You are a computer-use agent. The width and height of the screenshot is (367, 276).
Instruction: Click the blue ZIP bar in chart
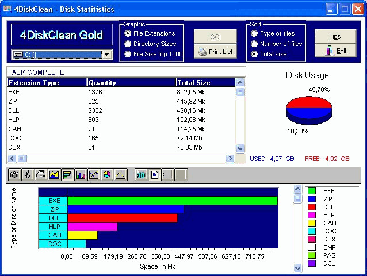pos(125,209)
